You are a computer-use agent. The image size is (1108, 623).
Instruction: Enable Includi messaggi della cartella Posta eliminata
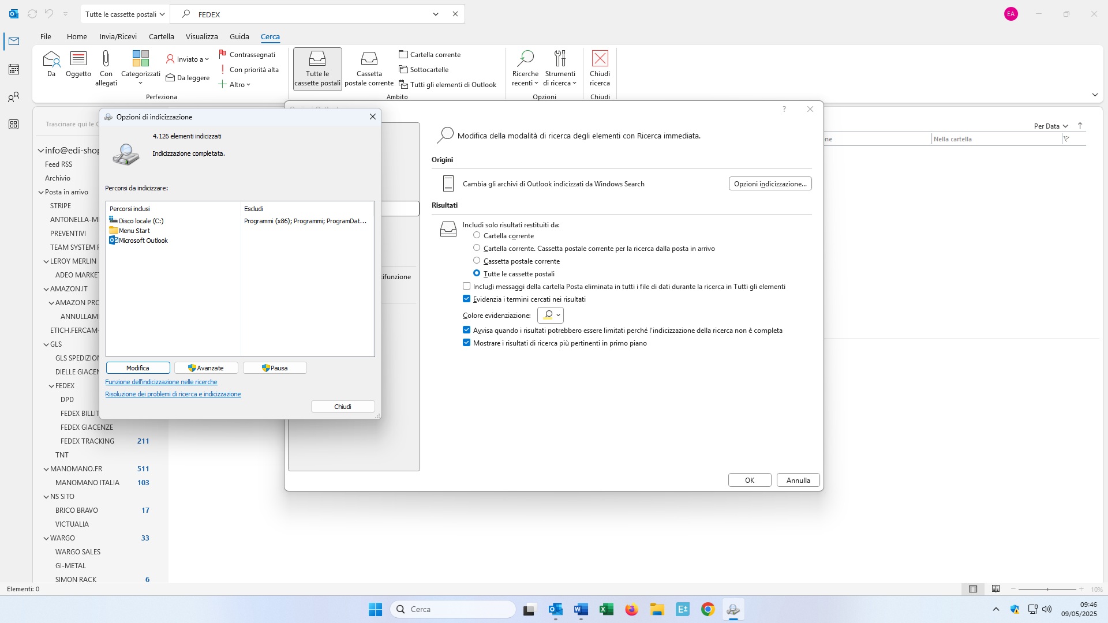(x=467, y=286)
